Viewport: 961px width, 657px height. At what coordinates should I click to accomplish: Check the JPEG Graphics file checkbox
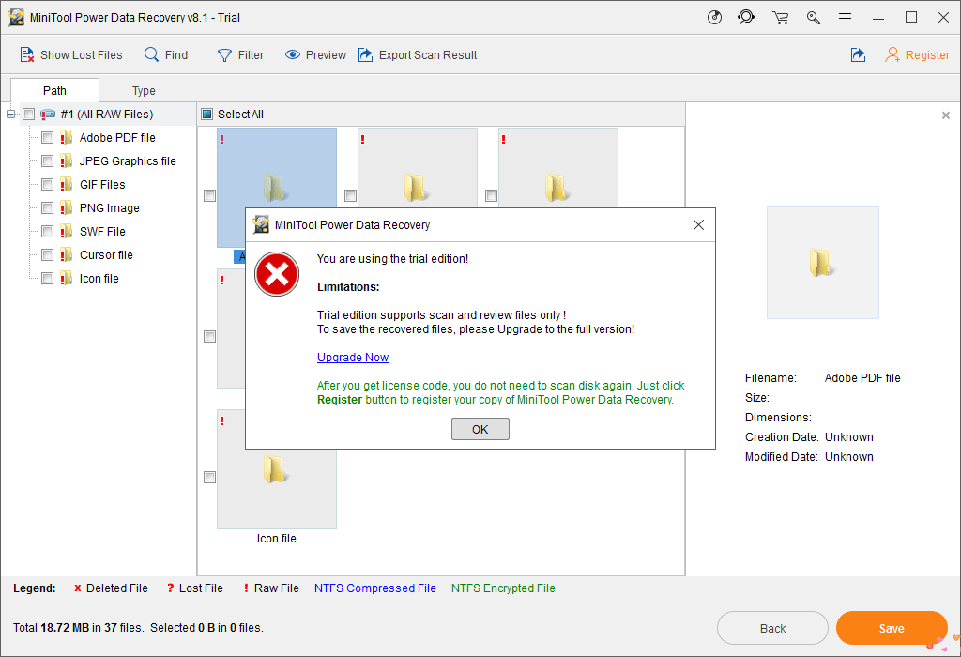click(47, 161)
